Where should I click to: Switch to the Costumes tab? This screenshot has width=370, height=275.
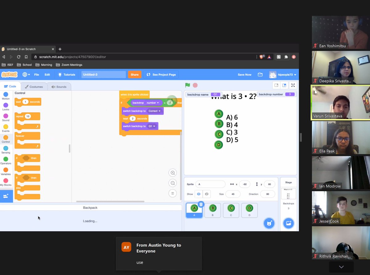click(x=34, y=87)
